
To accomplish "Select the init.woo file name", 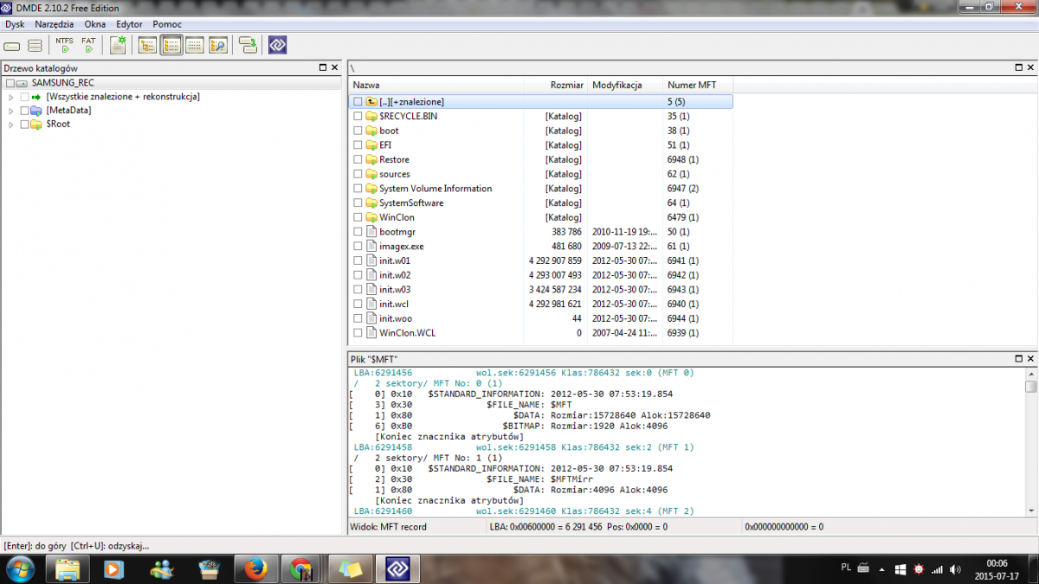I will tap(395, 318).
